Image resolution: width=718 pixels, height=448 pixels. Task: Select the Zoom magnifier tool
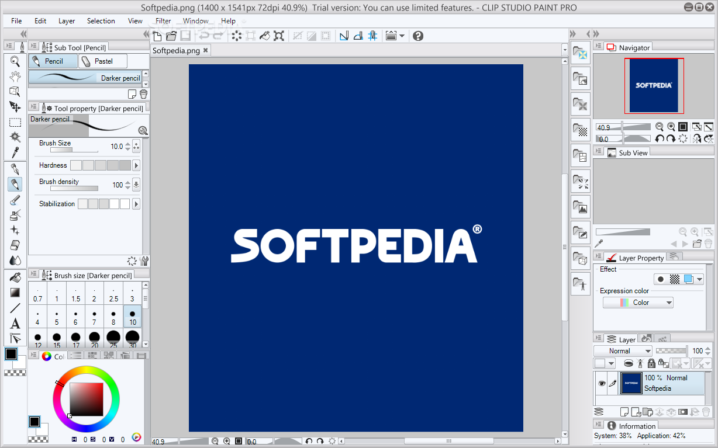(15, 61)
